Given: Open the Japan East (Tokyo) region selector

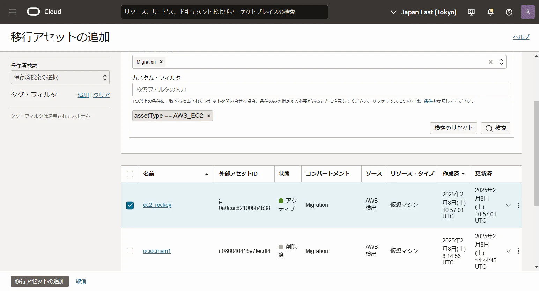Looking at the screenshot, I should [423, 12].
